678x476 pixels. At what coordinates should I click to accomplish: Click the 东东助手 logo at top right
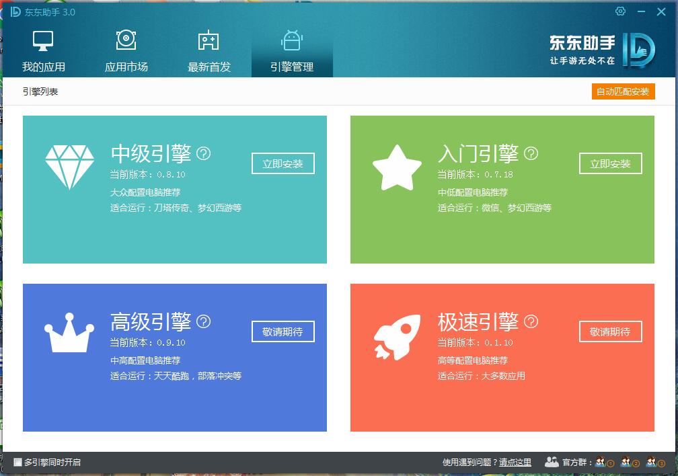[x=603, y=50]
